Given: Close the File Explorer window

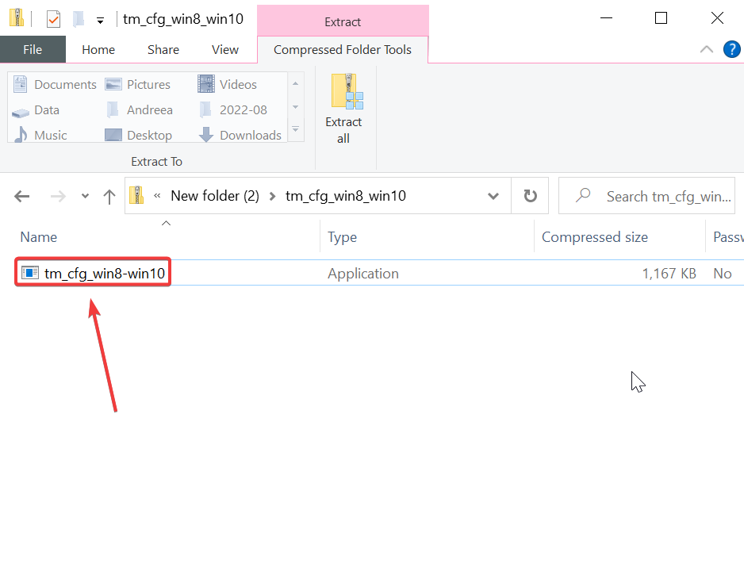Looking at the screenshot, I should 717,18.
